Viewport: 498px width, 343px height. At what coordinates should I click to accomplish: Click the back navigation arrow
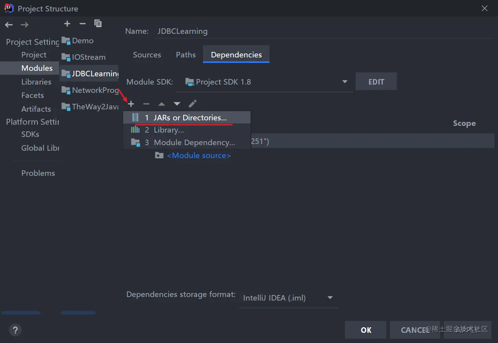[x=9, y=25]
